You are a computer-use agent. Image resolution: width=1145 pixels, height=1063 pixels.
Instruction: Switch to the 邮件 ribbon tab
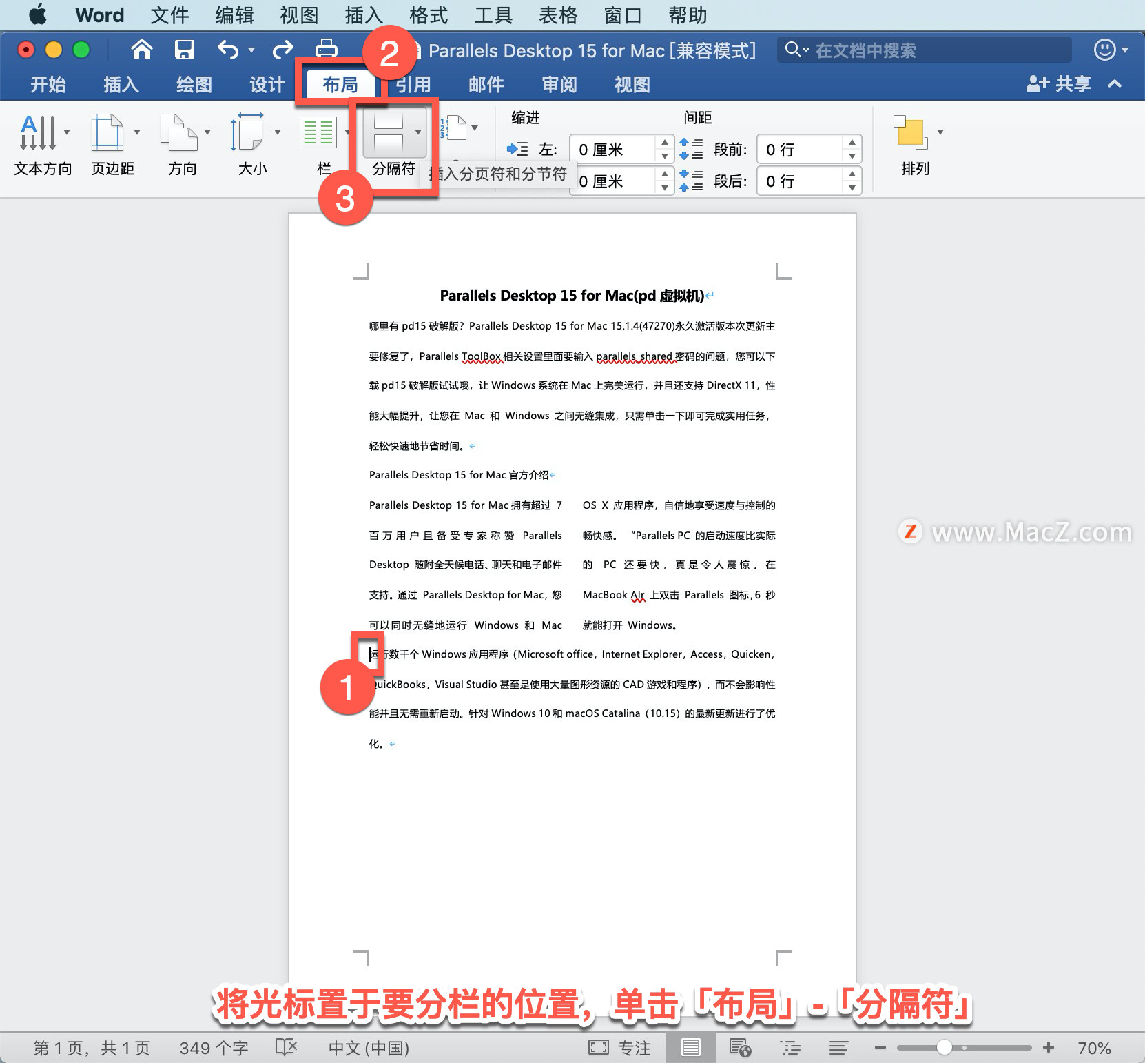click(486, 84)
